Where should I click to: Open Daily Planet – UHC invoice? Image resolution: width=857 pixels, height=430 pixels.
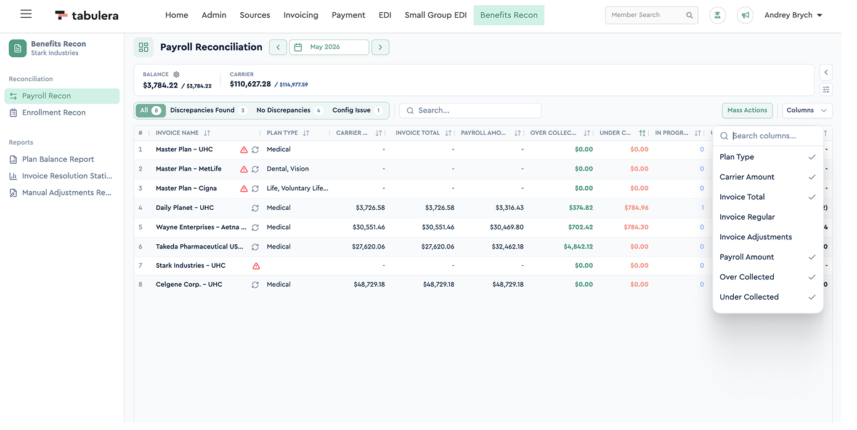click(x=185, y=208)
